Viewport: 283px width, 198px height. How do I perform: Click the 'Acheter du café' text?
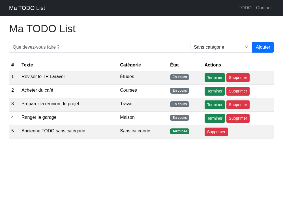(37, 90)
